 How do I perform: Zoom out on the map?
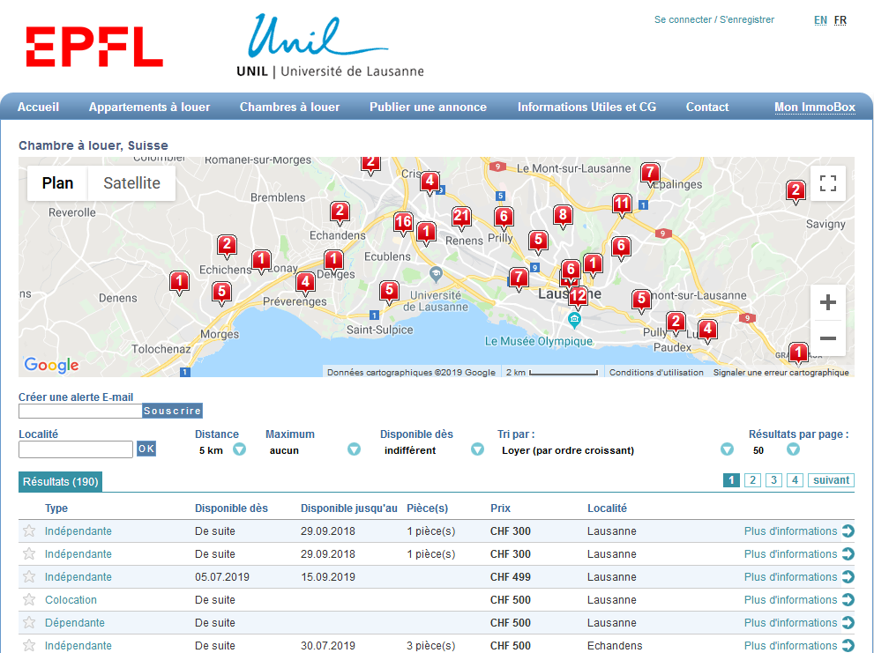pos(827,338)
